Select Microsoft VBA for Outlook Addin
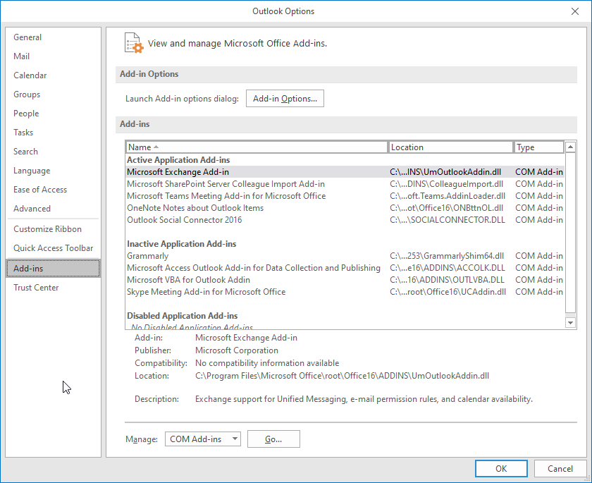 point(345,280)
